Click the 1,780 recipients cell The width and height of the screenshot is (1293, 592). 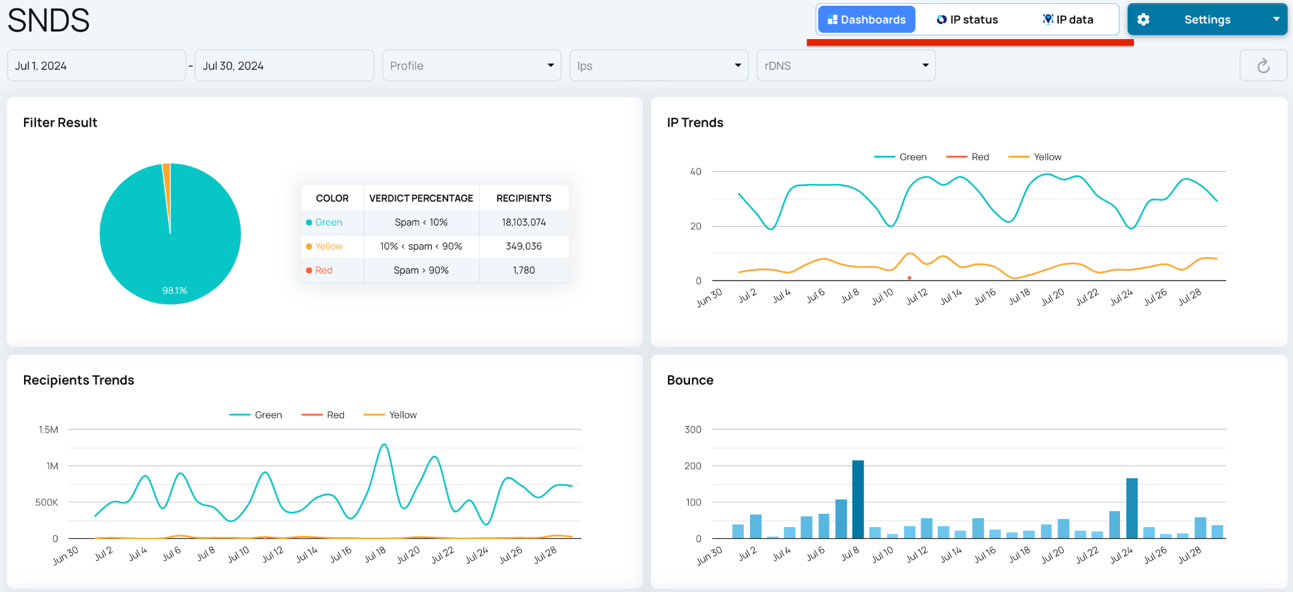point(524,270)
